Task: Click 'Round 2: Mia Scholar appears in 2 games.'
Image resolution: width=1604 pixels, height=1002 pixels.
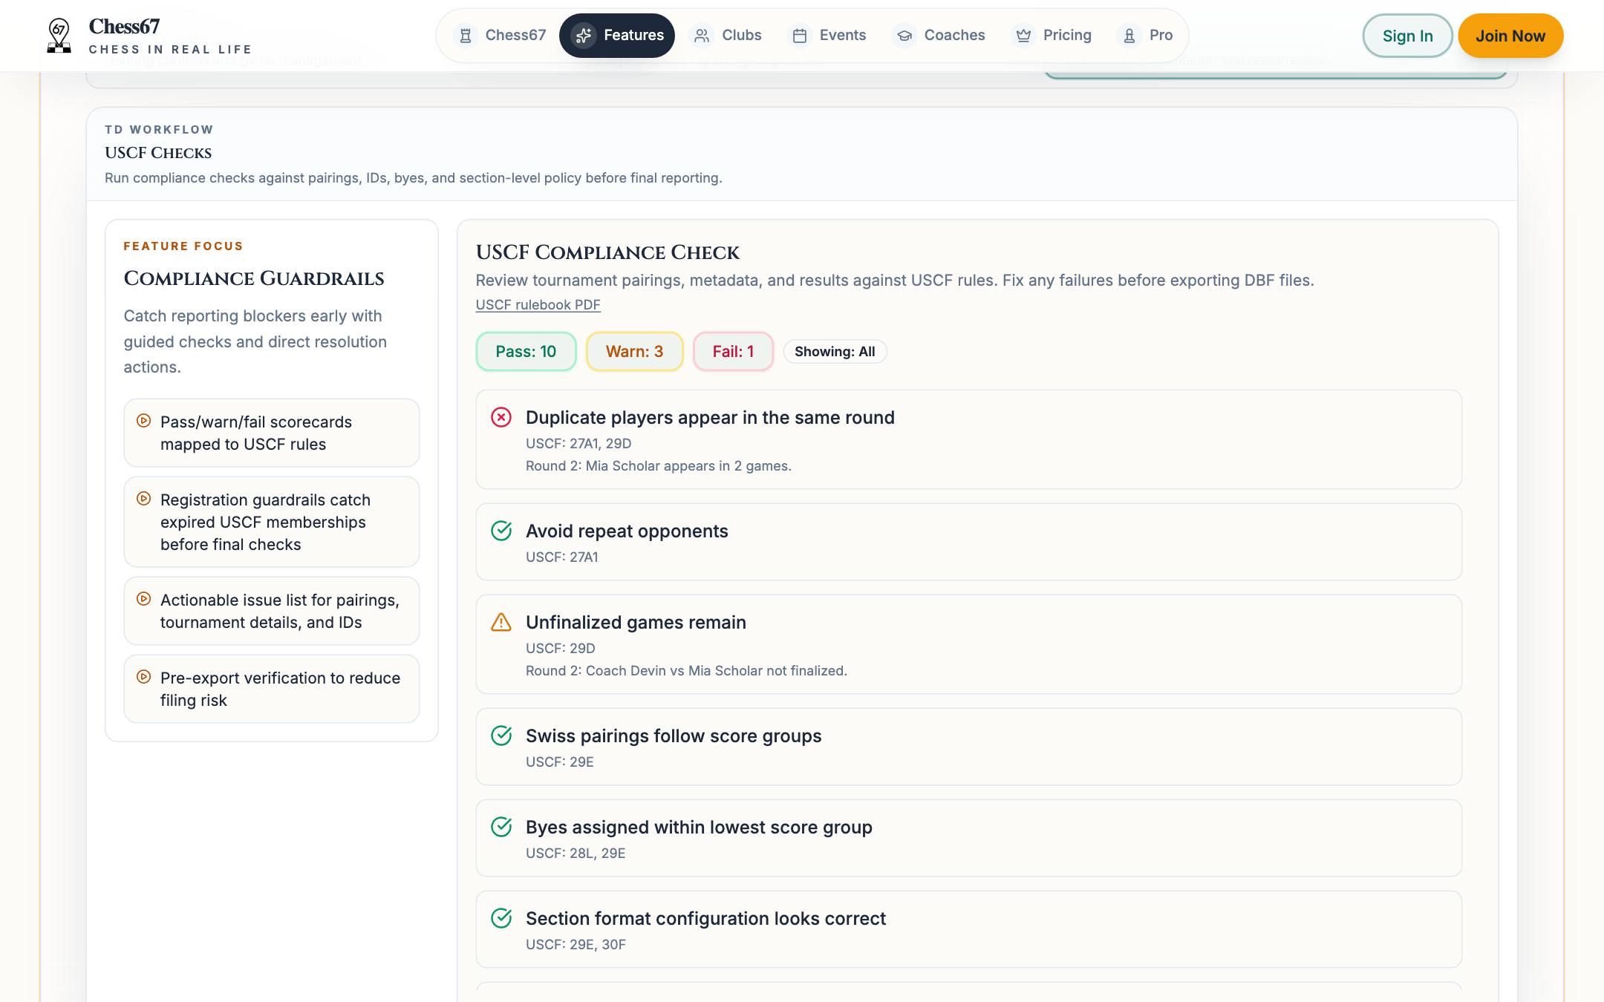Action: [659, 465]
